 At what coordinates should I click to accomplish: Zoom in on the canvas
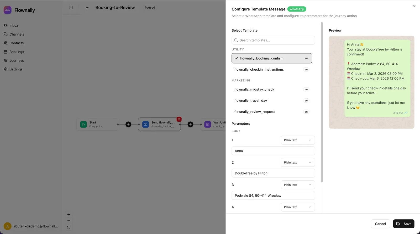(69, 214)
